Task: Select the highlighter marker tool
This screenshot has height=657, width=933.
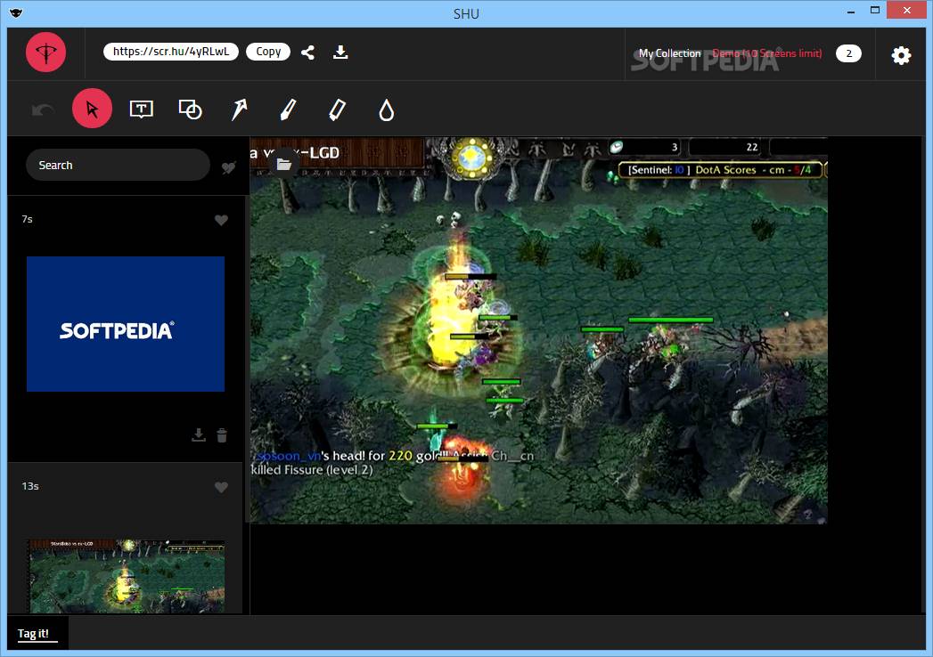Action: pos(337,109)
